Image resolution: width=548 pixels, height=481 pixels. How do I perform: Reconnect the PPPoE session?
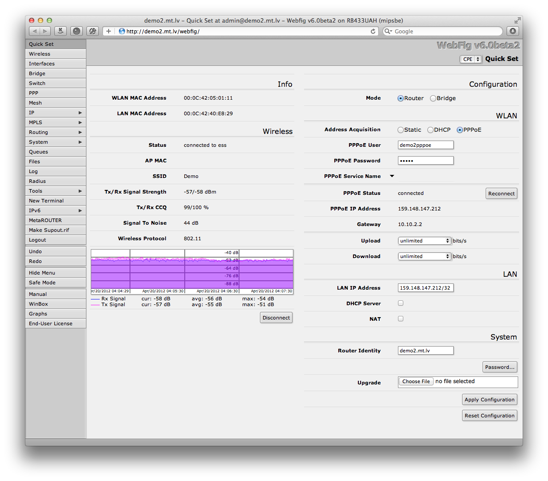(x=501, y=193)
